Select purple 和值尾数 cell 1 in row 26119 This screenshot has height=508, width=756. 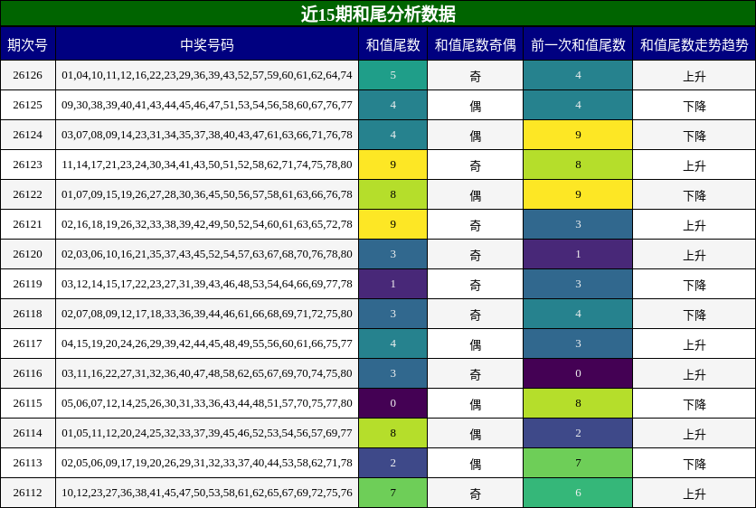393,285
